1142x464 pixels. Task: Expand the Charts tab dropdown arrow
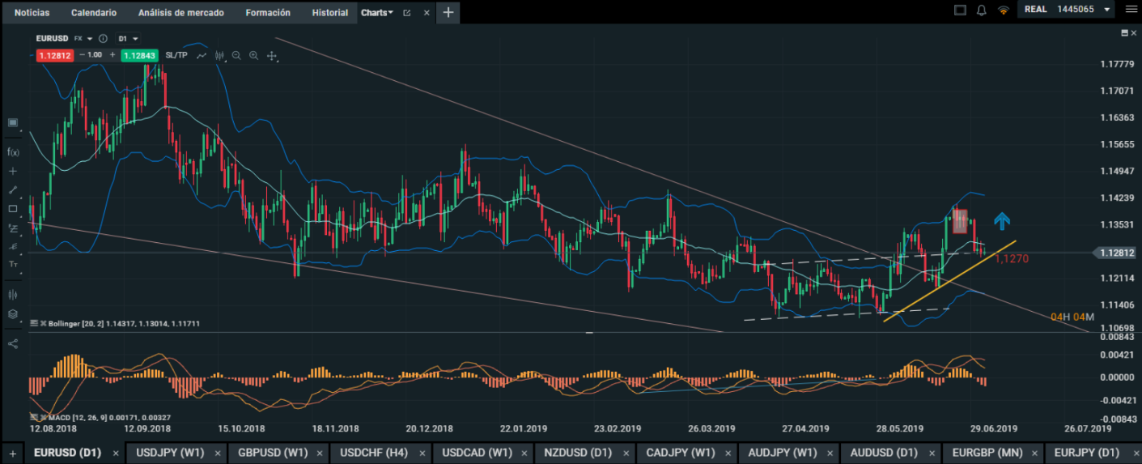pyautogui.click(x=391, y=12)
